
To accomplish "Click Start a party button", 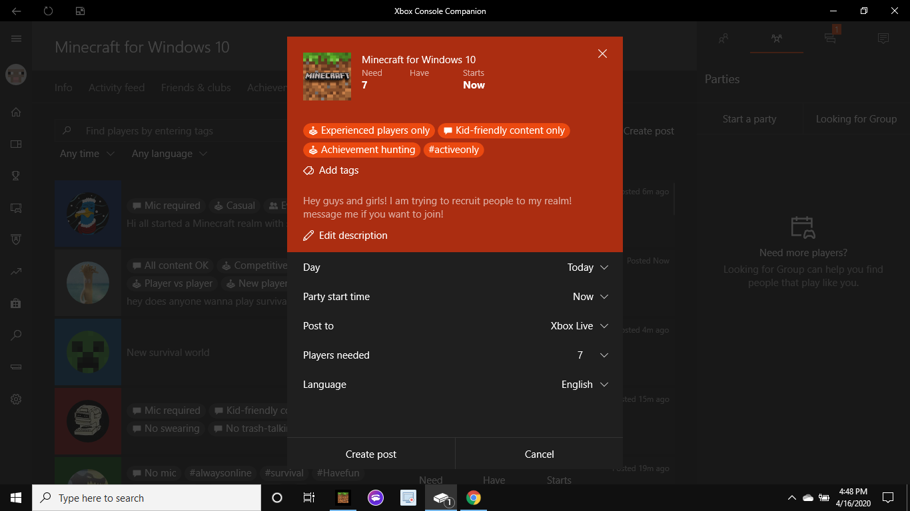I will [x=749, y=119].
